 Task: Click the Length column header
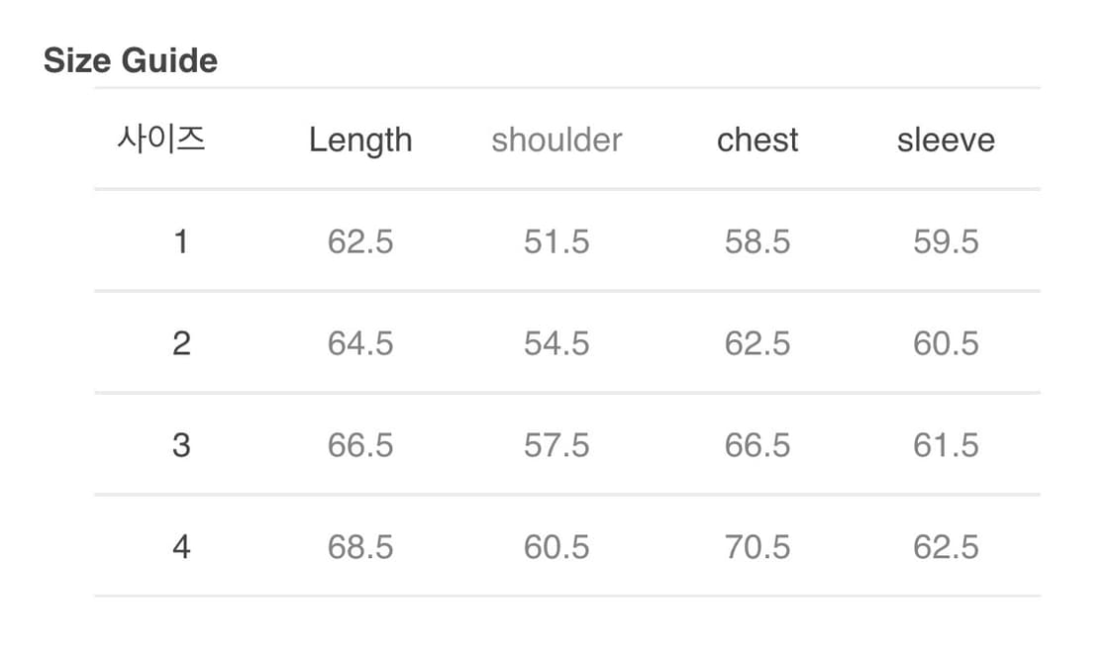(x=360, y=140)
